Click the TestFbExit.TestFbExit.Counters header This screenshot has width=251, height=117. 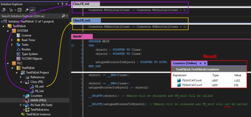(x=209, y=69)
